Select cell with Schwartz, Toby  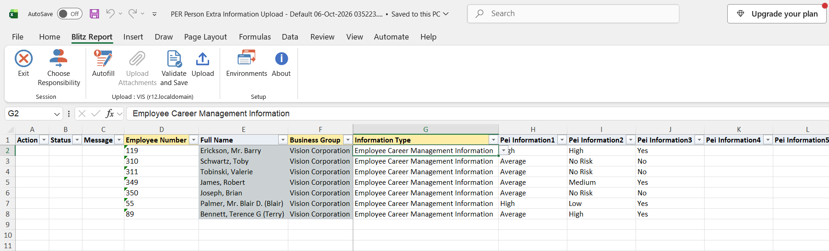[243, 161]
